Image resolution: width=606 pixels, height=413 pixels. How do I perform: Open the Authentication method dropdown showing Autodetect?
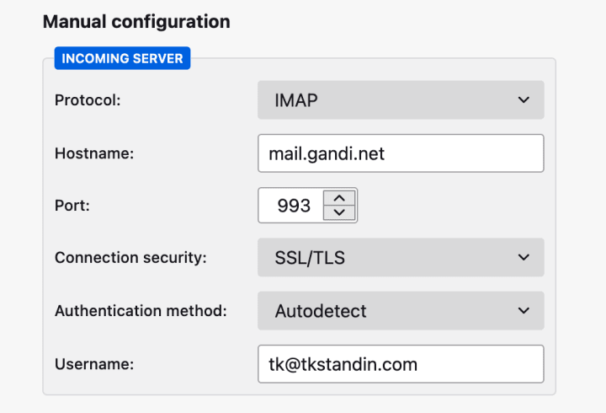401,311
